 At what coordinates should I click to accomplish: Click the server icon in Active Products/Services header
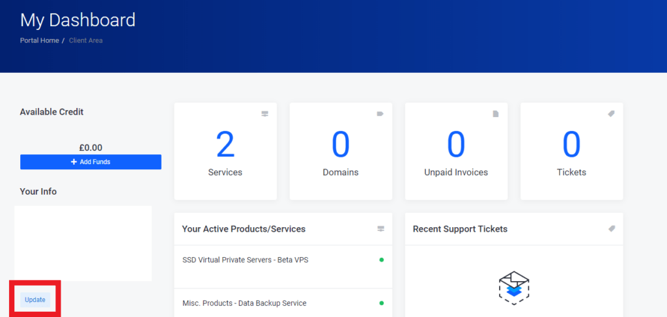click(x=380, y=229)
